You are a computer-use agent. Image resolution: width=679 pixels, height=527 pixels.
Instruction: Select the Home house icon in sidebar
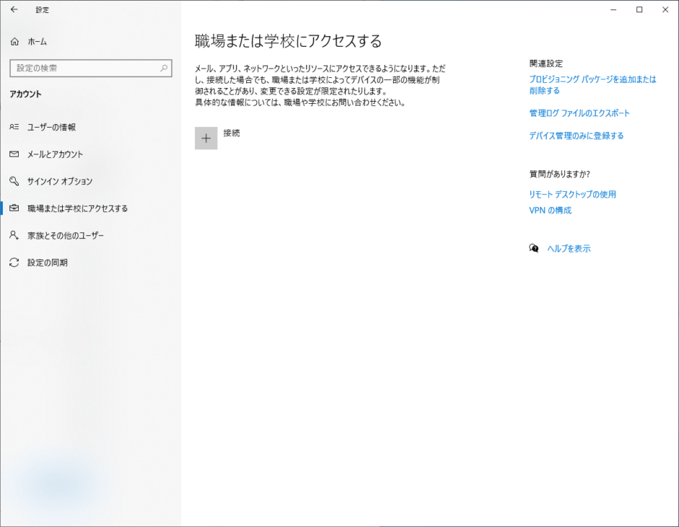click(x=16, y=41)
